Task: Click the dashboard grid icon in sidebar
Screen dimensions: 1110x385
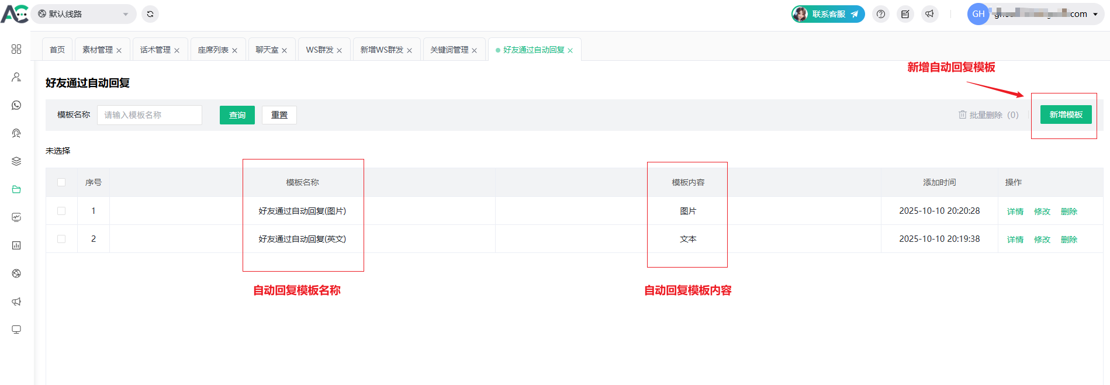Action: (x=16, y=49)
